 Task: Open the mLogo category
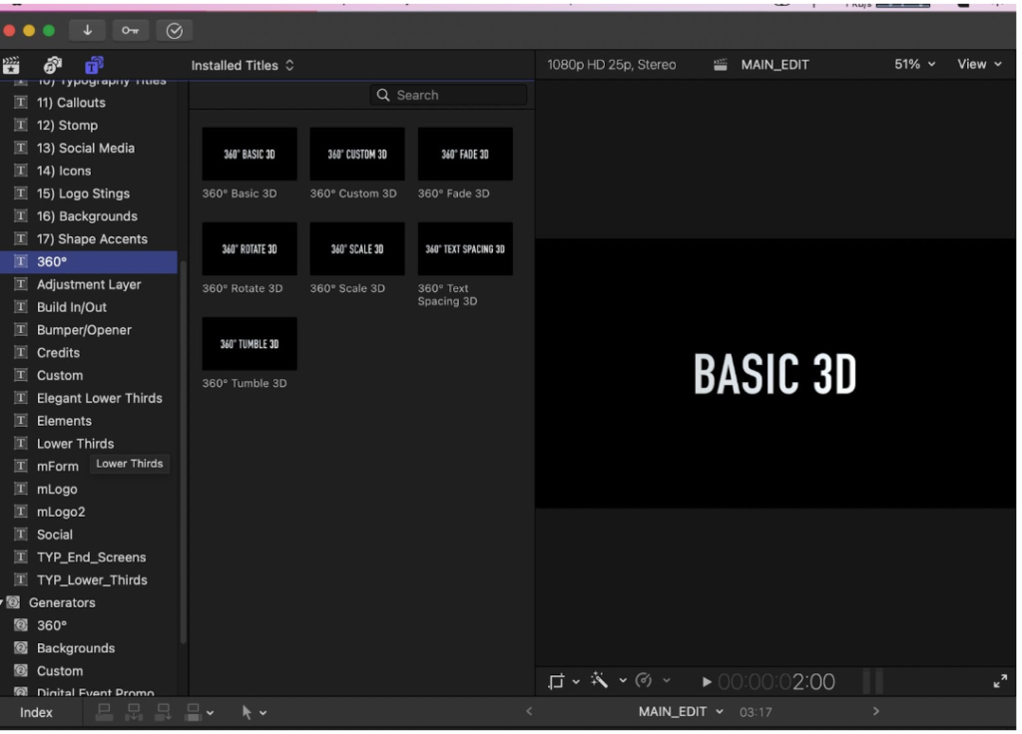click(89, 489)
